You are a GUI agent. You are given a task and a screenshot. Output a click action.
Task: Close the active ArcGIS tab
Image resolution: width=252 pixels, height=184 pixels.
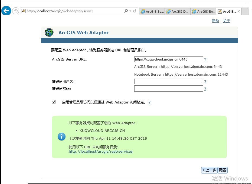pyautogui.click(x=239, y=11)
